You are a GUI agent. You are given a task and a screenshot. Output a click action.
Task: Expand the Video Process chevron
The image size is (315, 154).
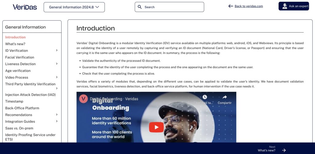point(57,77)
